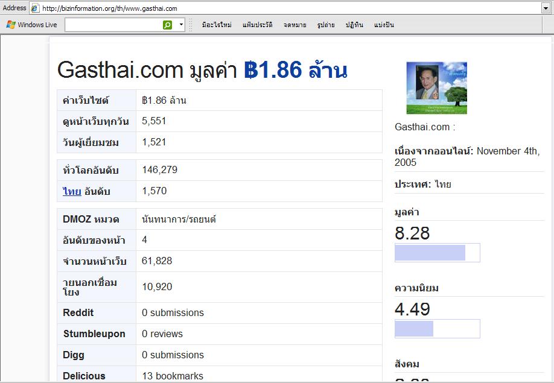This screenshot has width=554, height=383.
Task: Click the Windows Live search input field
Action: pos(113,25)
